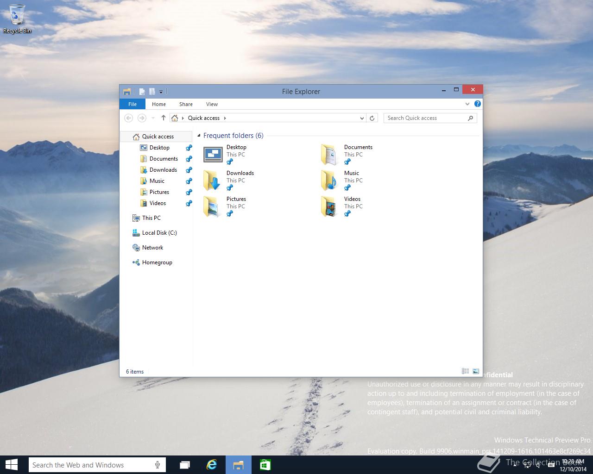Click the network icon in system tray
The height and width of the screenshot is (474, 593).
pos(527,465)
